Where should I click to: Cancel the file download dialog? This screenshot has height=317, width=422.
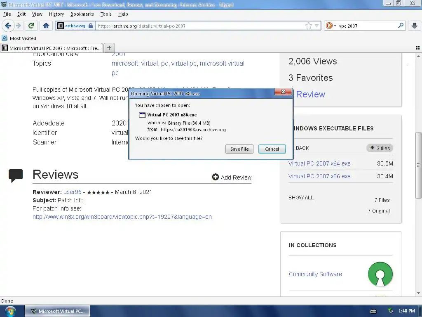tap(272, 149)
